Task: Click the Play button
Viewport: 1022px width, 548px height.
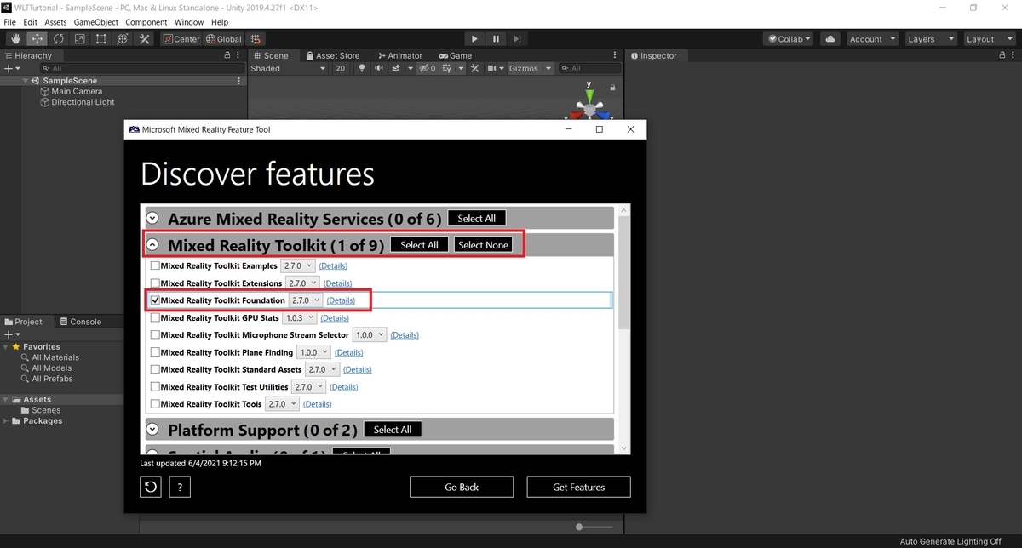Action: point(474,39)
